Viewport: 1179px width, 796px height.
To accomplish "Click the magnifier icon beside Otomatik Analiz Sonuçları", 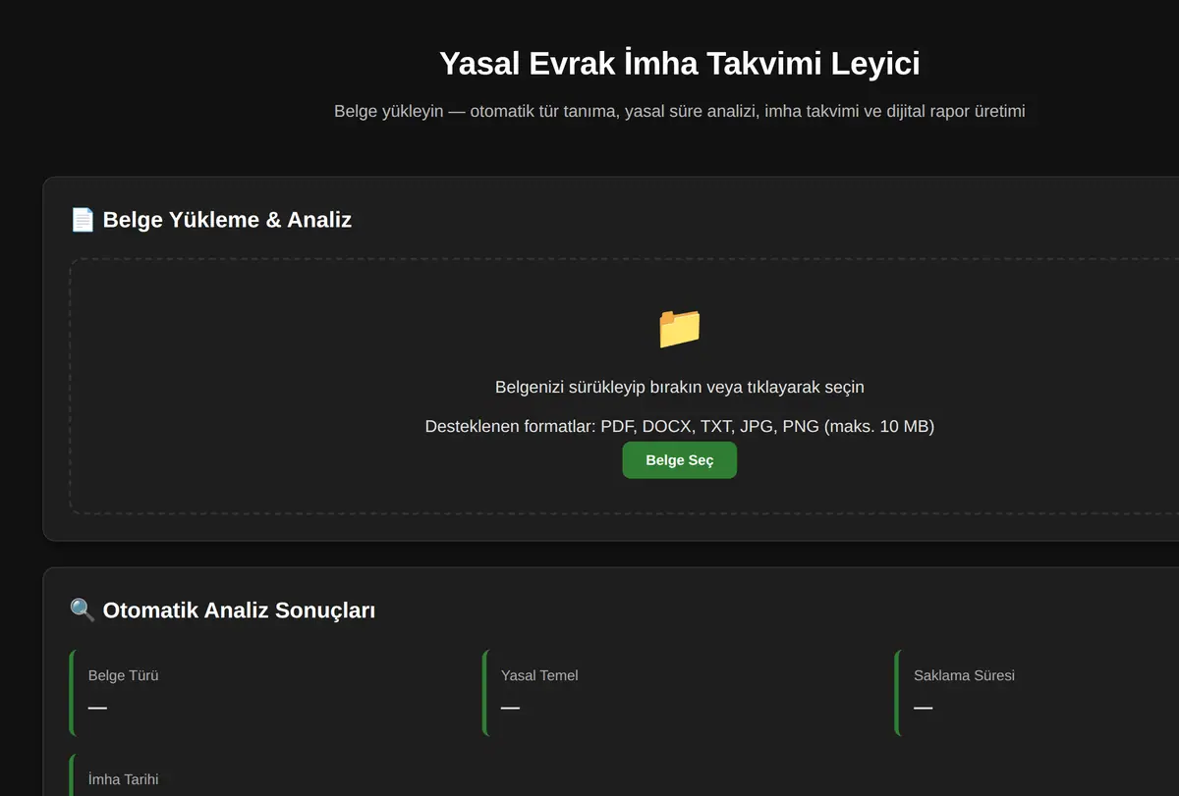I will point(83,610).
